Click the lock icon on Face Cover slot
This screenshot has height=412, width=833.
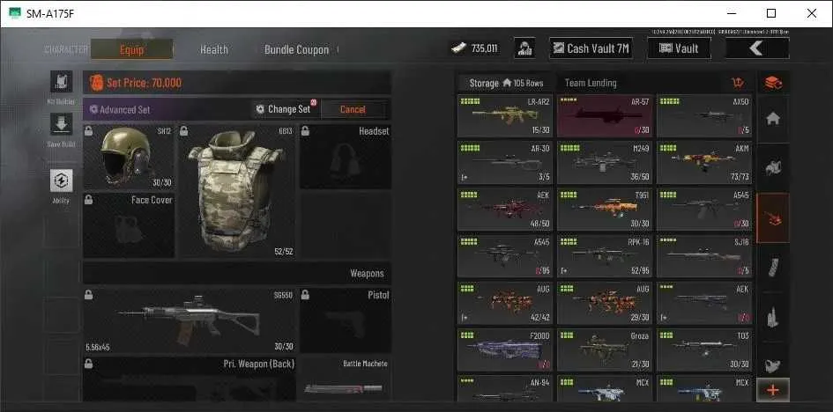click(x=89, y=200)
